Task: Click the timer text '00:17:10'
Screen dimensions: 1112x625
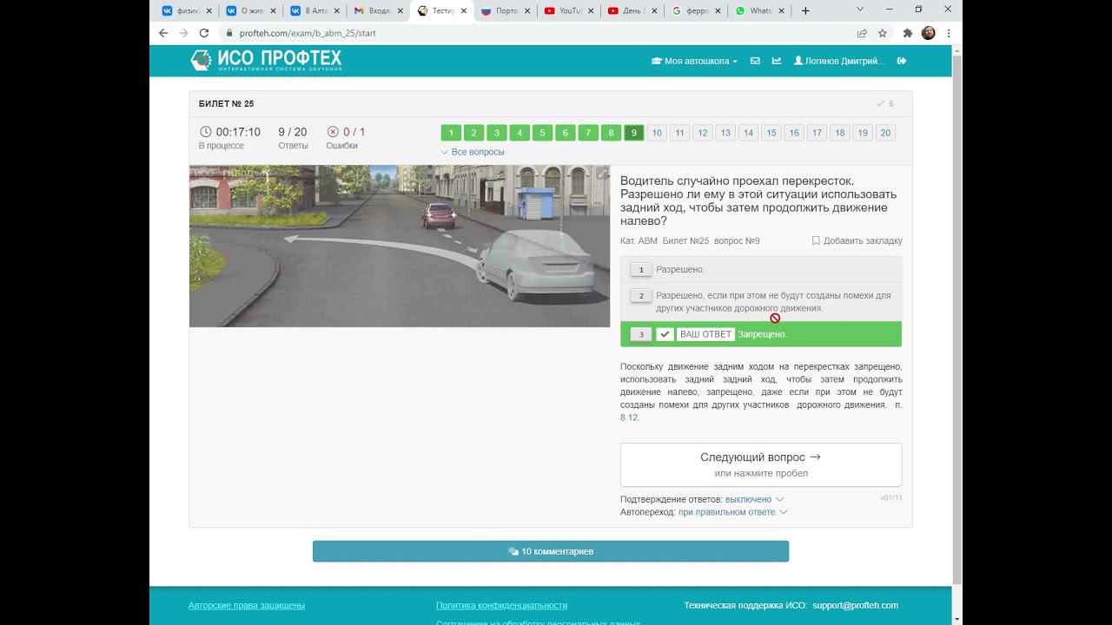Action: (238, 132)
